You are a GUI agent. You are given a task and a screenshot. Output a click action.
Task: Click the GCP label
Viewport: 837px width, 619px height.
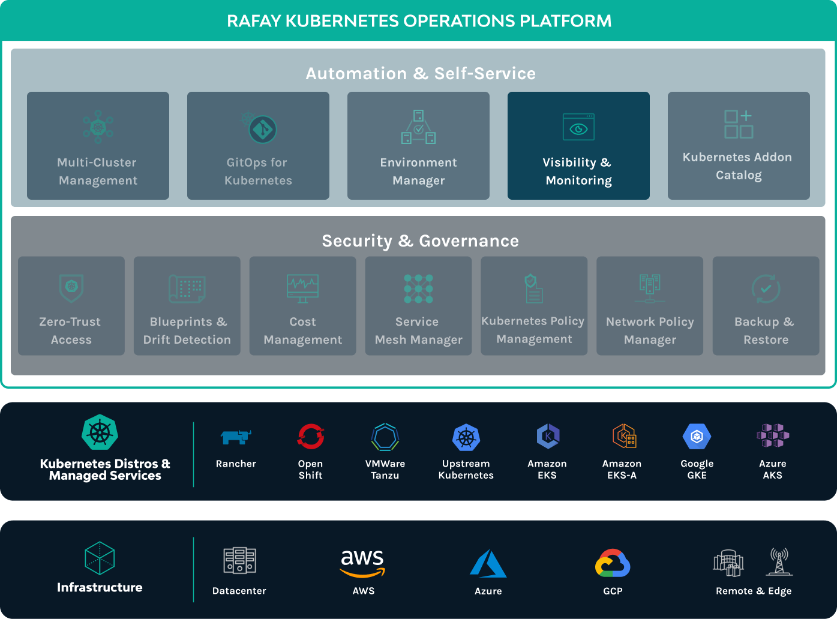click(x=613, y=591)
